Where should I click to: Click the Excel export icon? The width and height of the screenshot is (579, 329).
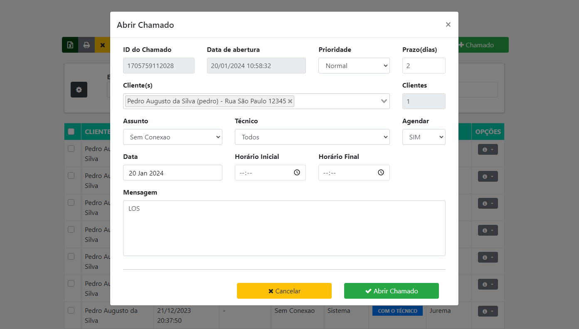tap(70, 45)
